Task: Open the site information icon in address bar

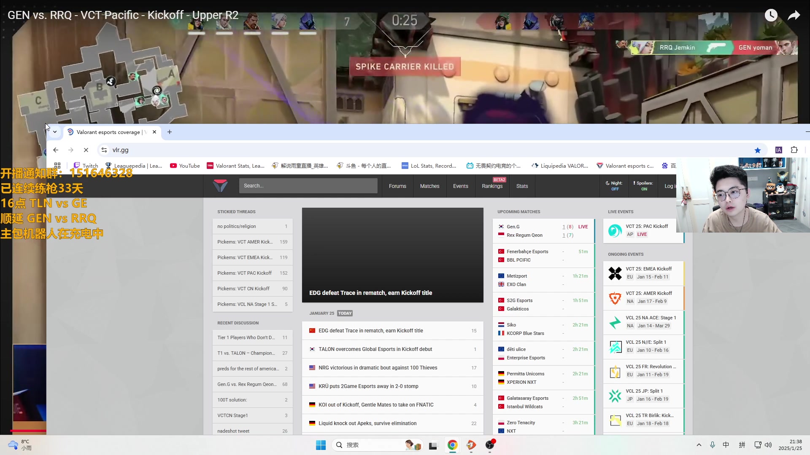Action: (x=104, y=150)
